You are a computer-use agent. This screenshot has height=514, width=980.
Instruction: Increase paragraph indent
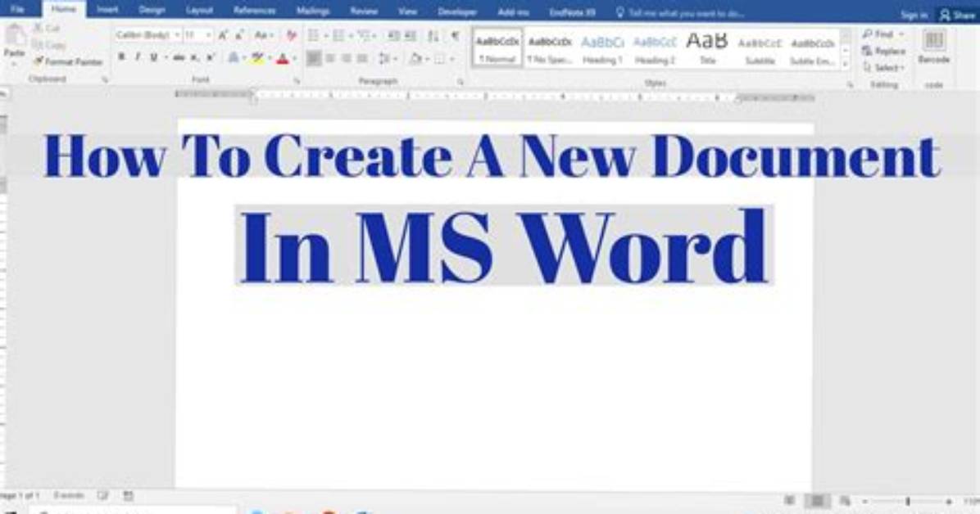411,35
